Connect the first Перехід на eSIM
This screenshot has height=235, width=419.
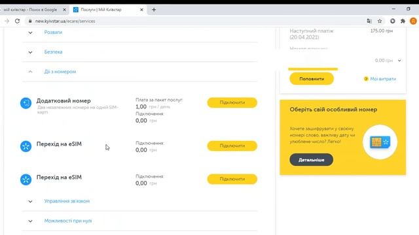point(232,146)
